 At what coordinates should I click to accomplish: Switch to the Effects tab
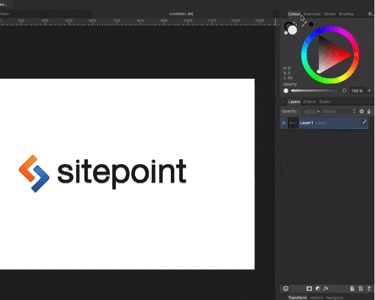(x=309, y=102)
